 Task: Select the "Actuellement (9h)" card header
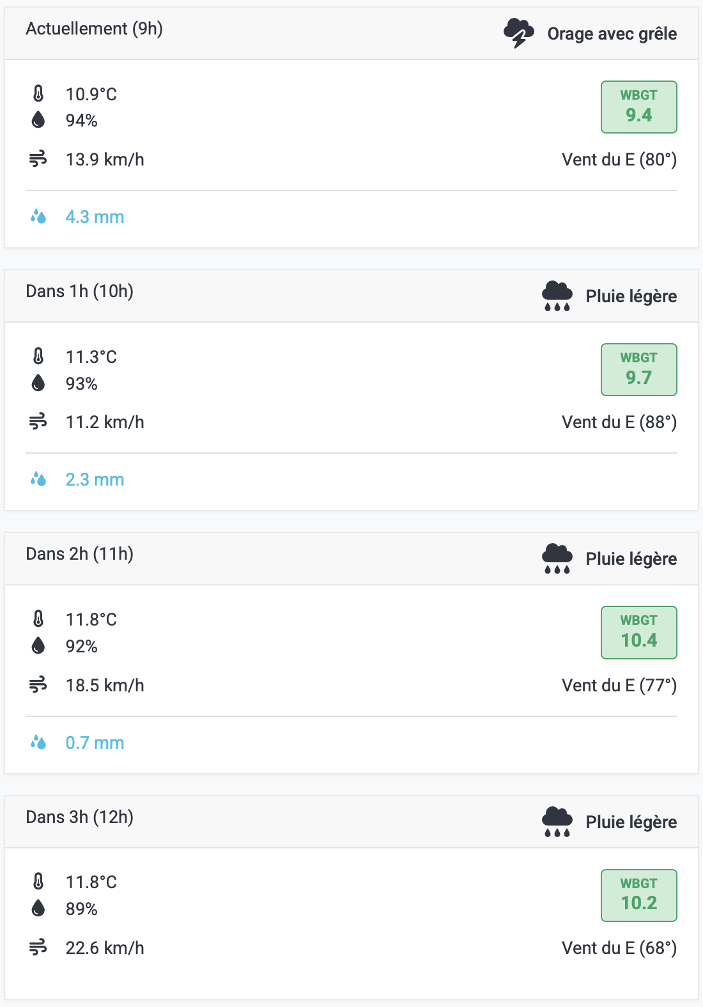tap(95, 29)
